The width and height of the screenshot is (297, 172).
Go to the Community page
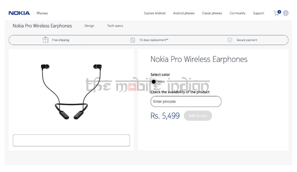pyautogui.click(x=238, y=13)
